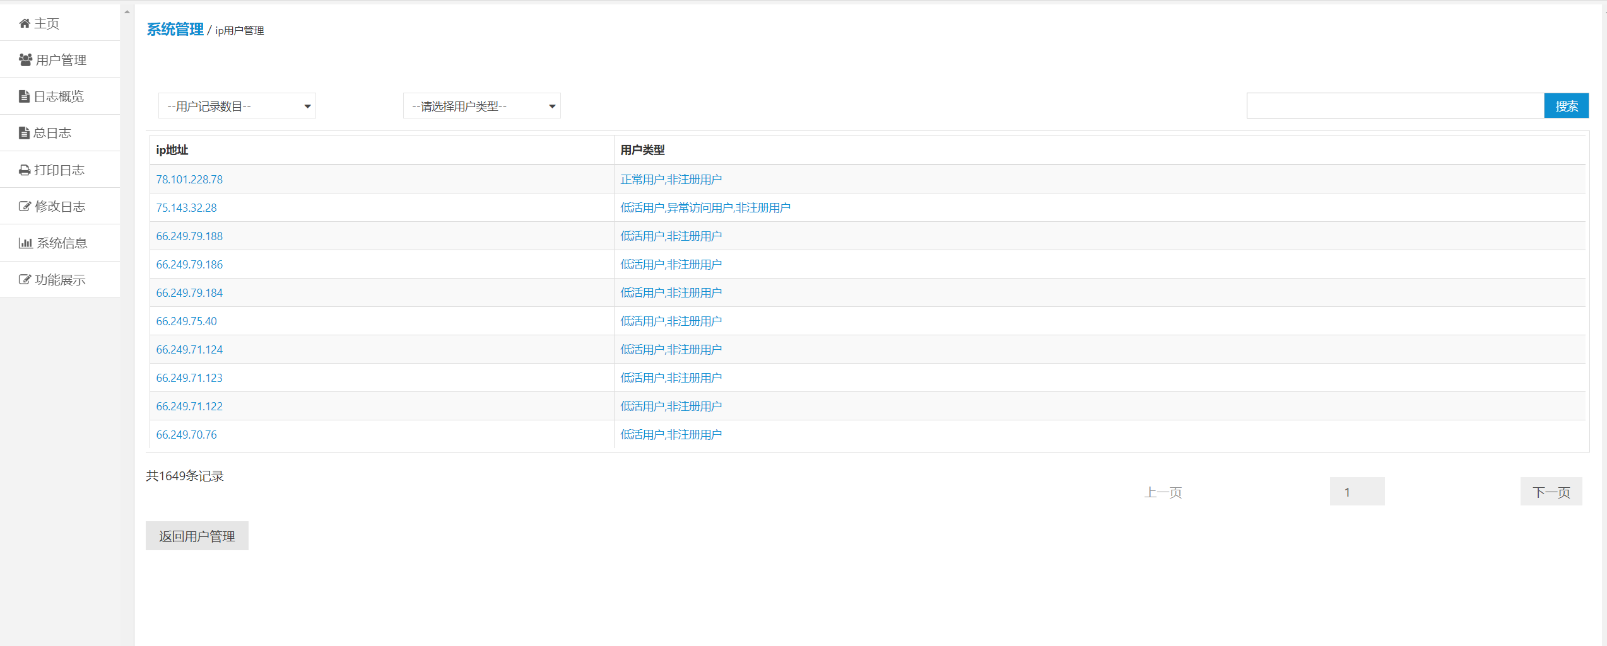
Task: Click the 返回用户管理 button
Action: [x=197, y=536]
